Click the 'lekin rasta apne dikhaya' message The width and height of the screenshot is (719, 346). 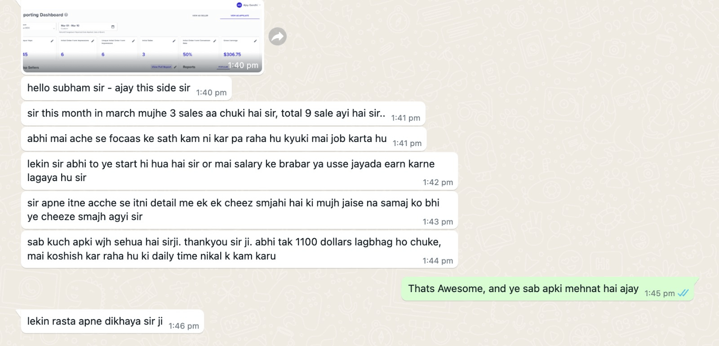click(112, 321)
